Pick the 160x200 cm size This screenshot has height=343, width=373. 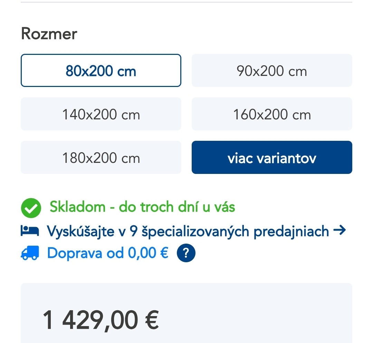[272, 114]
